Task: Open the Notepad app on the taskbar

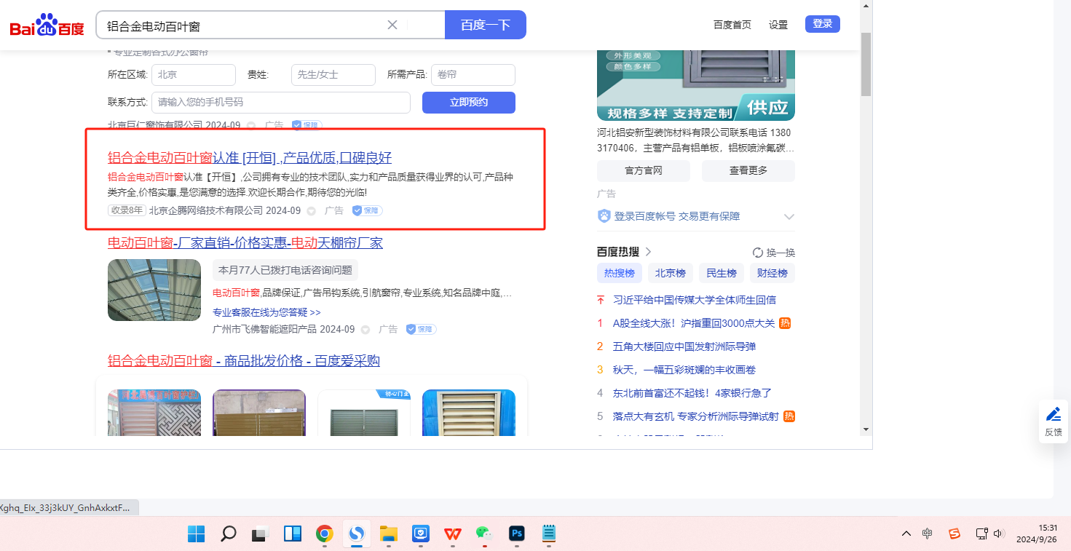Action: (549, 534)
